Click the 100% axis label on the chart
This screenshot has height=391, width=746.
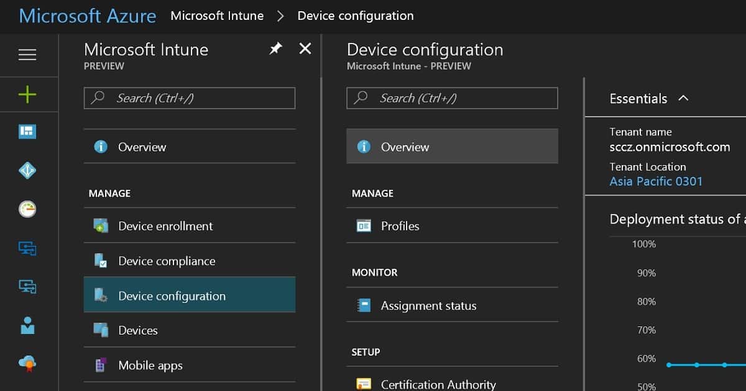[644, 244]
